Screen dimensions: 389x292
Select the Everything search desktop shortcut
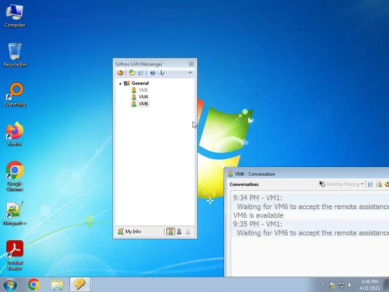click(15, 95)
